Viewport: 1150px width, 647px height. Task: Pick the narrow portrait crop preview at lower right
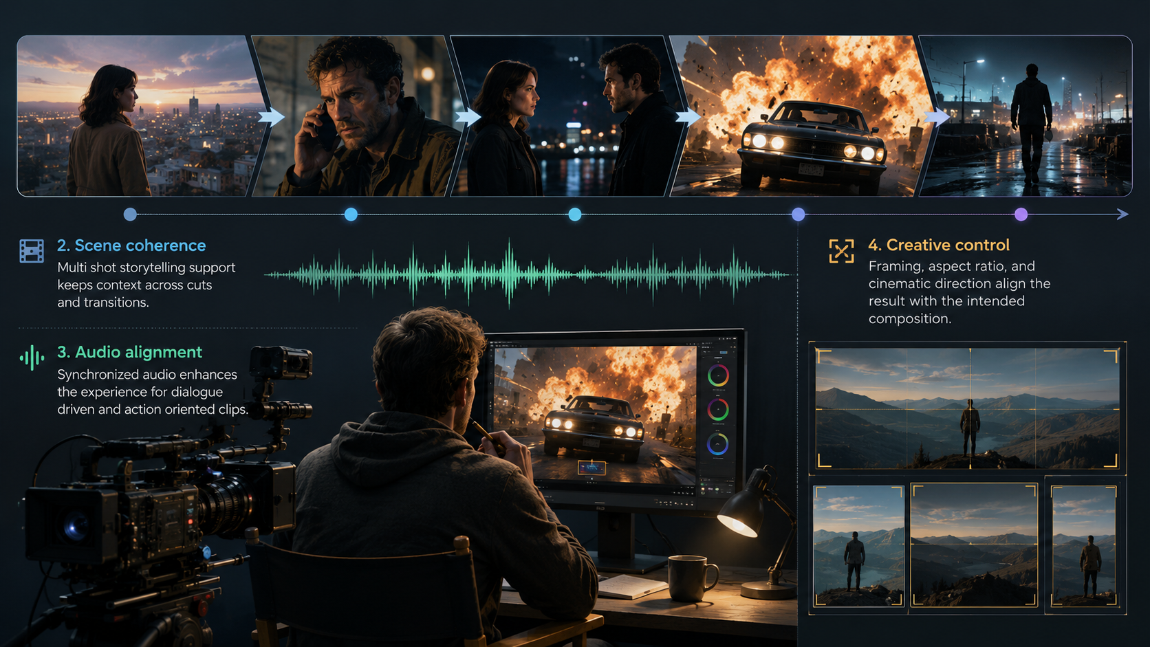pos(1084,546)
